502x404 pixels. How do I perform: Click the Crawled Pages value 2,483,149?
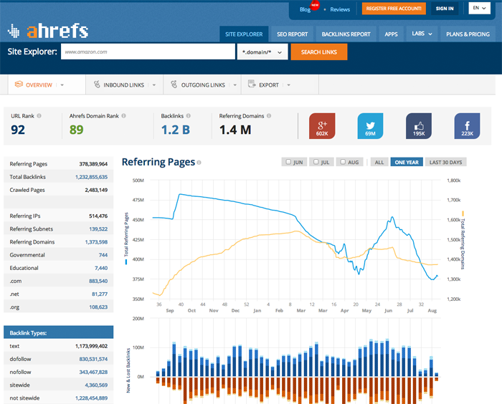[x=96, y=190]
